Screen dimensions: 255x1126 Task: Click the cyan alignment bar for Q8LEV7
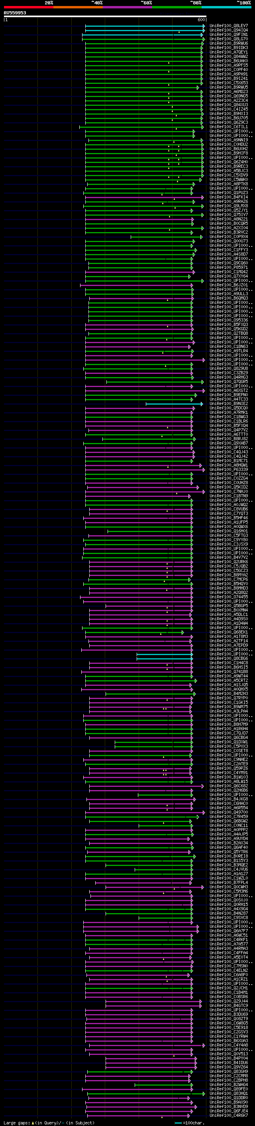point(145,26)
